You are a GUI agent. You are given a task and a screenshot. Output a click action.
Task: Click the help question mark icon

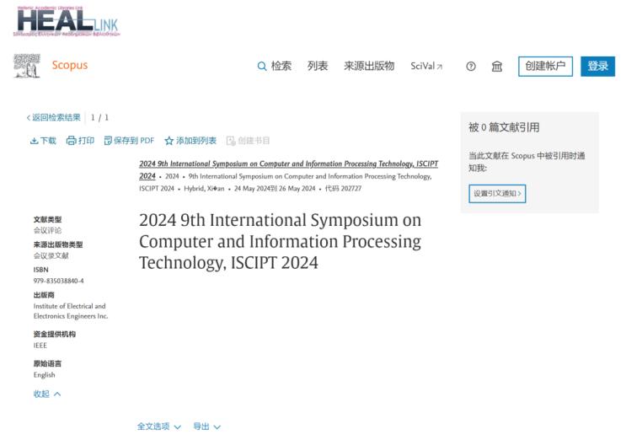(471, 67)
